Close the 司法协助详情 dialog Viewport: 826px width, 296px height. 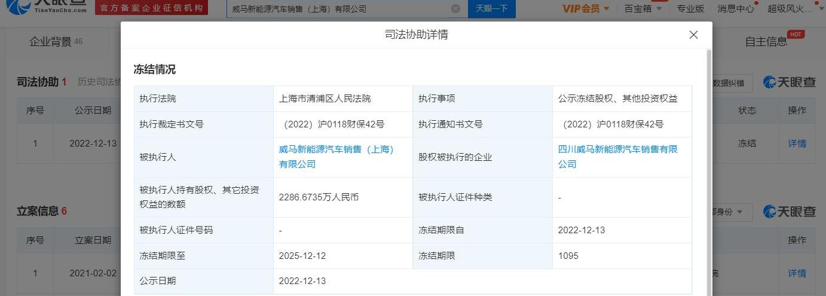[693, 35]
